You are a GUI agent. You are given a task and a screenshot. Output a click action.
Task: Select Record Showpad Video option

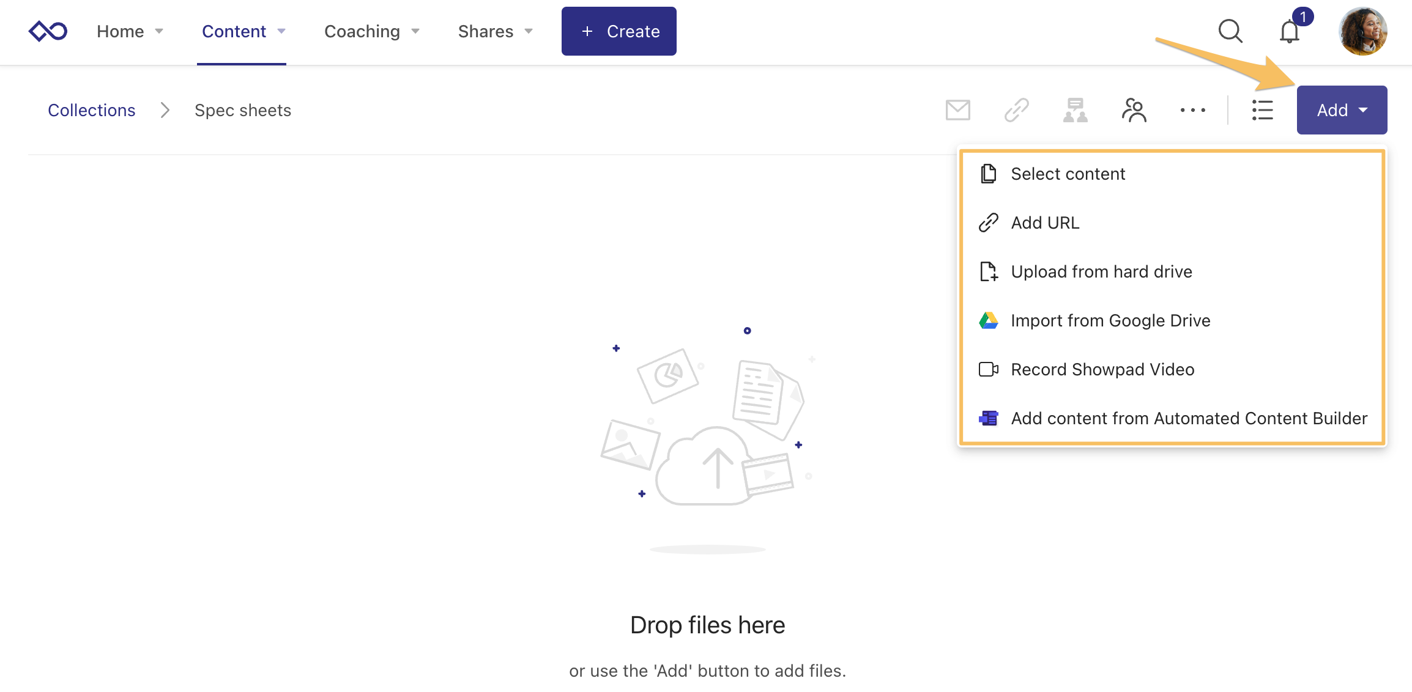point(1172,369)
